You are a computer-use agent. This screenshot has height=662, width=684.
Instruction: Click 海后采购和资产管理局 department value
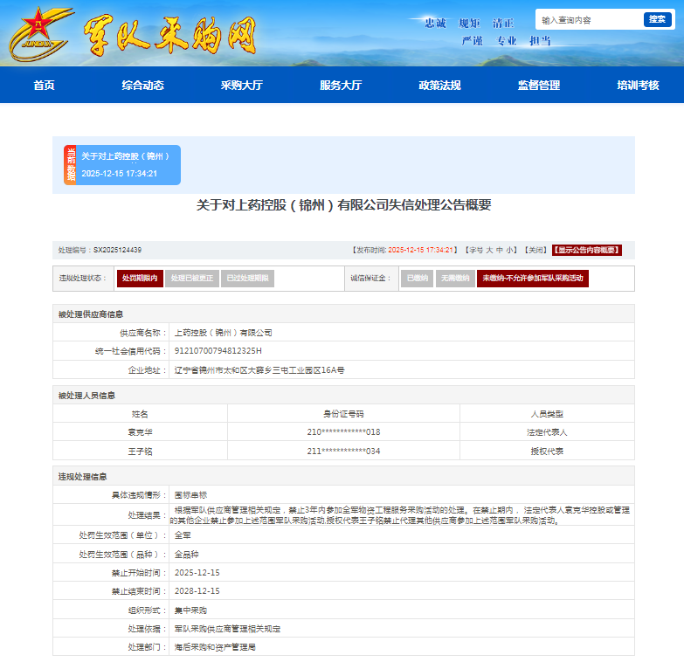215,647
